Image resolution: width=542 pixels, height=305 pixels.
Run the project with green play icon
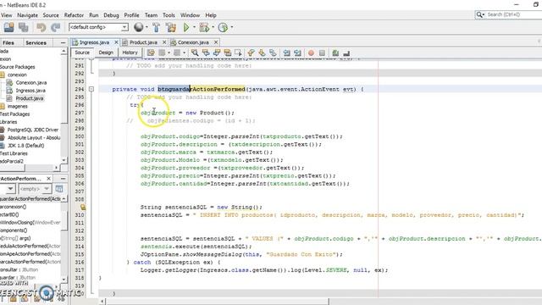tap(186, 27)
